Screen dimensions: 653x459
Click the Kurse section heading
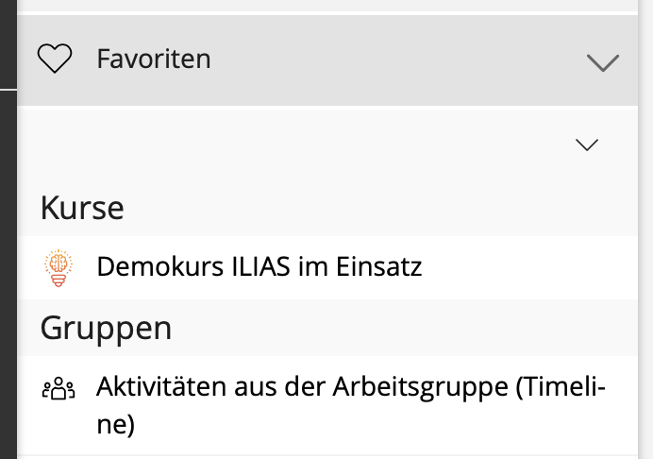(x=82, y=208)
